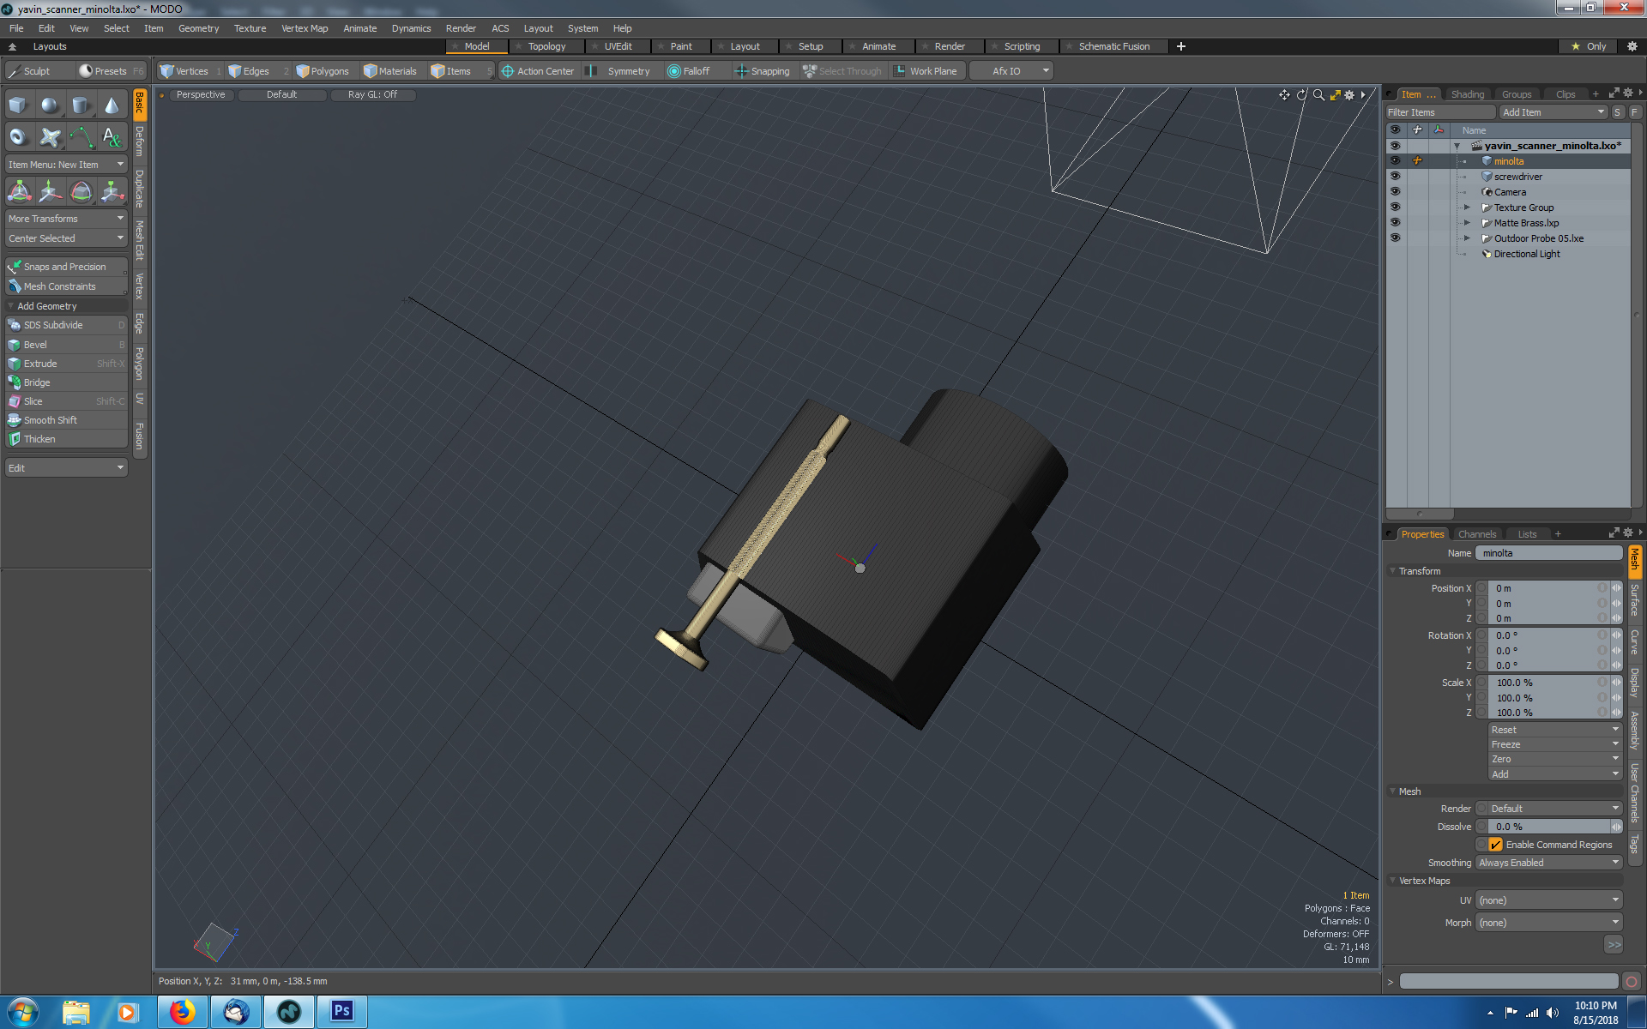
Task: Open the Geometry menu
Action: pos(198,28)
